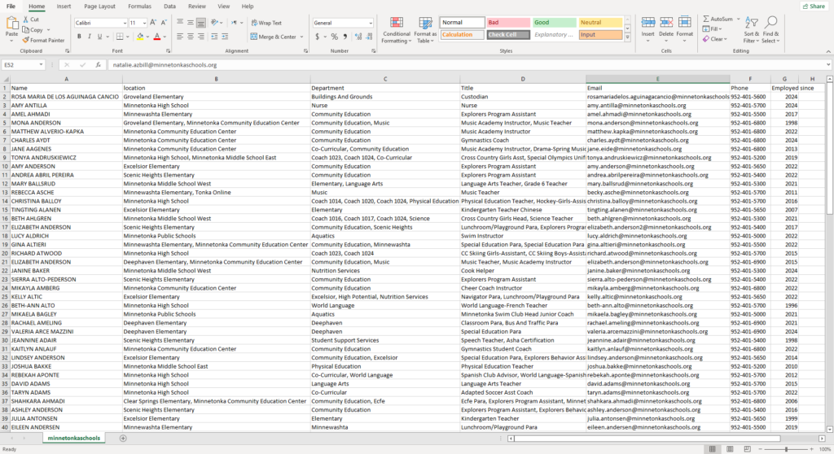The image size is (834, 454).
Task: Click Increase Decimal icon
Action: [x=358, y=37]
